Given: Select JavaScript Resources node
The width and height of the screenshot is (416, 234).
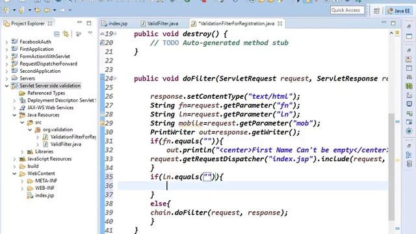Looking at the screenshot, I should 49,159.
